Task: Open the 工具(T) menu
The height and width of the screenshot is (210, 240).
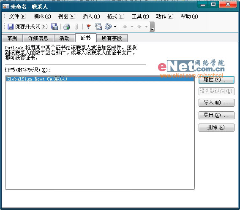Action: (140, 16)
